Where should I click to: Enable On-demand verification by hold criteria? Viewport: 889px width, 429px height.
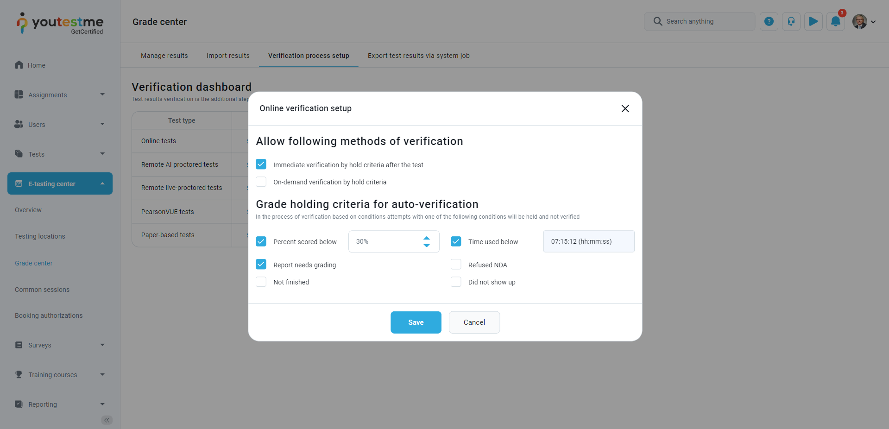(261, 182)
